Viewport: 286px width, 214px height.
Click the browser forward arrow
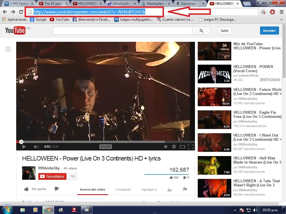[x=13, y=12]
